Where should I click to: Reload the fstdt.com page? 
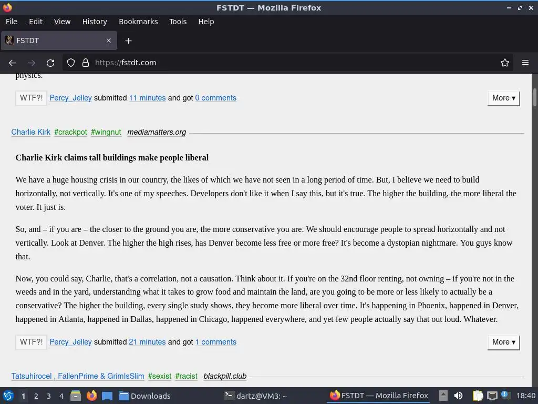click(50, 63)
